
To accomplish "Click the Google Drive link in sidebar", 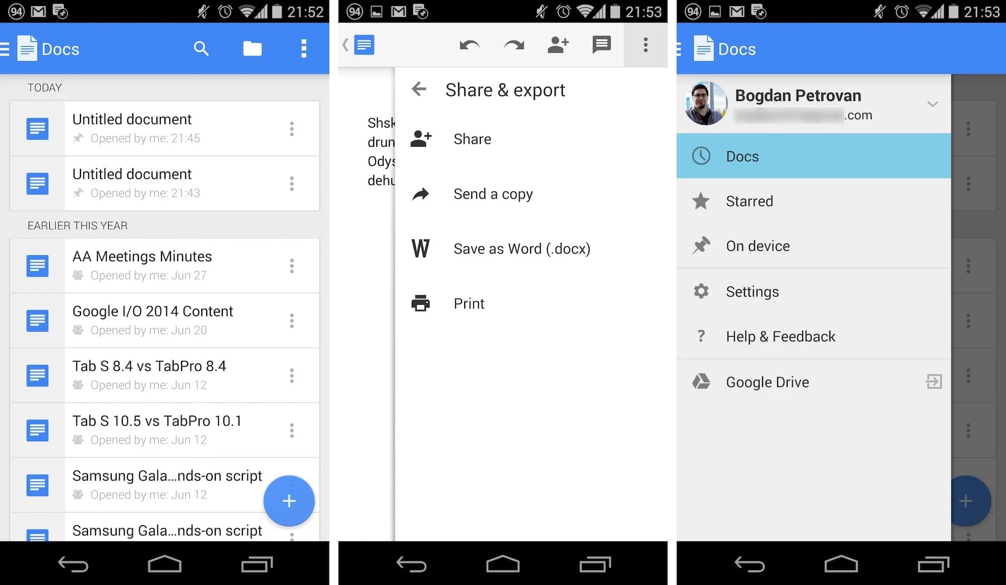I will [x=767, y=382].
